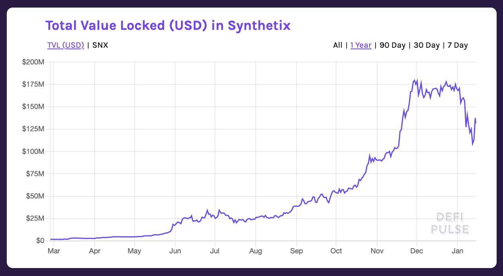Switch to 7 Day range
This screenshot has width=503, height=276.
pyautogui.click(x=458, y=45)
